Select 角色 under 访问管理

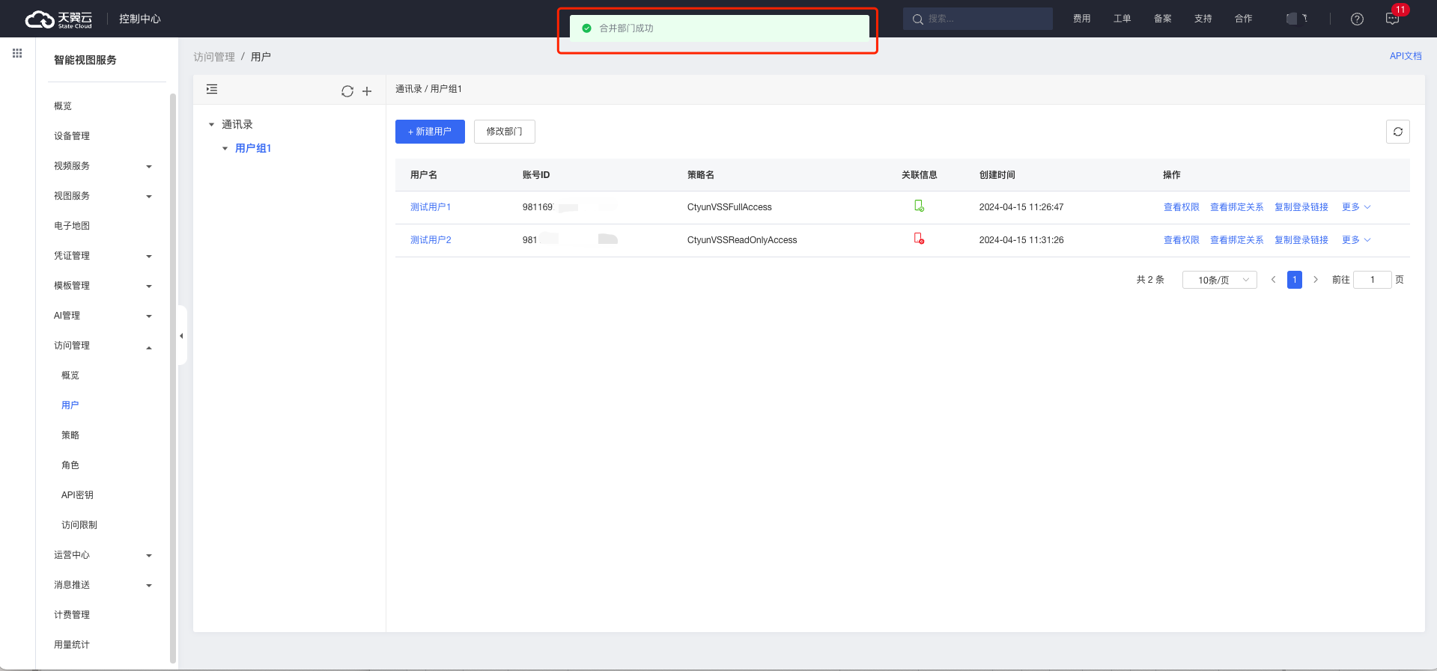point(70,465)
